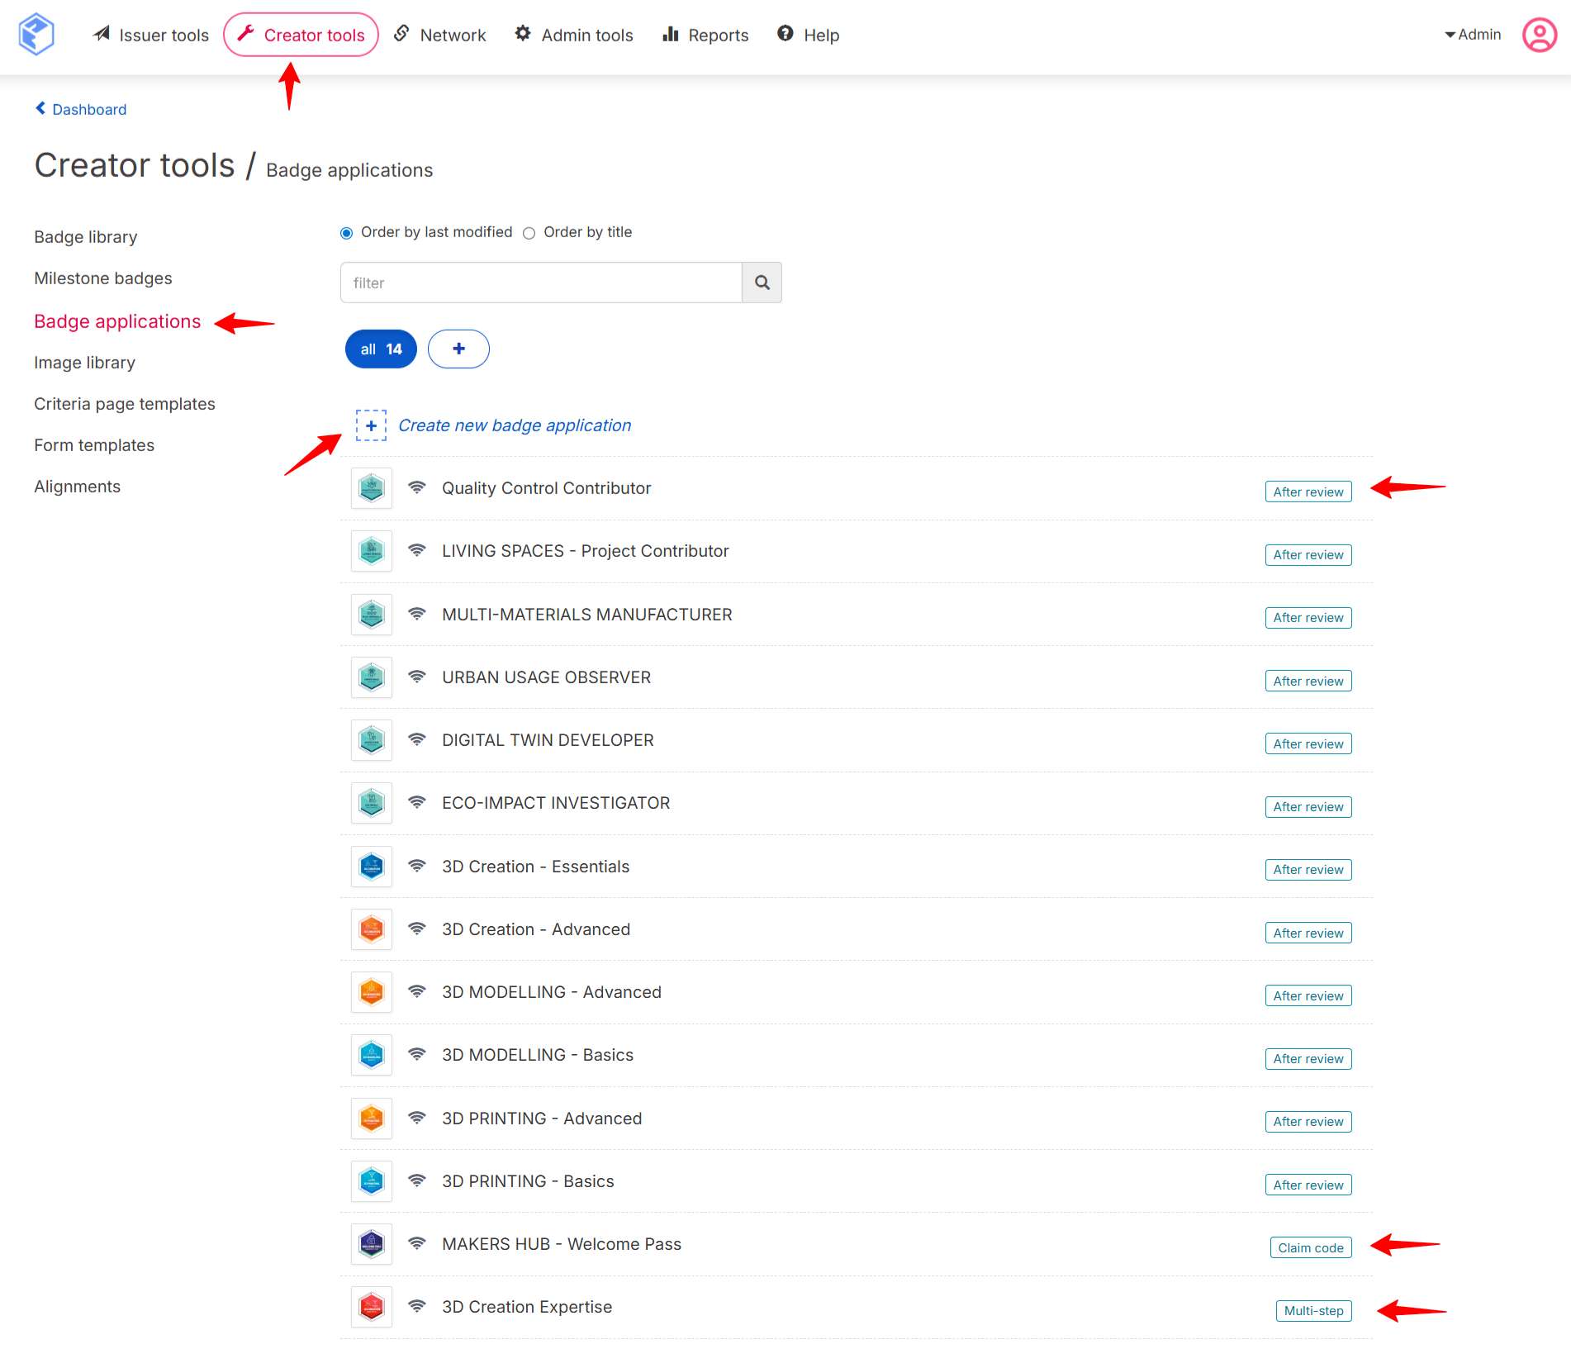The height and width of the screenshot is (1349, 1571).
Task: Click 3D Creation Expertise badge image
Action: click(372, 1307)
